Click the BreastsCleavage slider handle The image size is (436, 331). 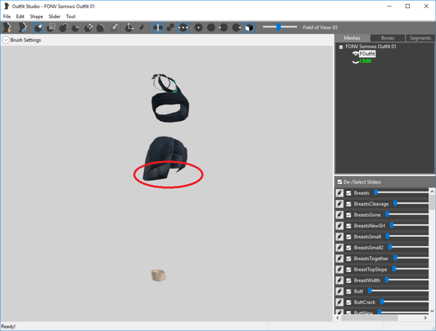pyautogui.click(x=395, y=204)
